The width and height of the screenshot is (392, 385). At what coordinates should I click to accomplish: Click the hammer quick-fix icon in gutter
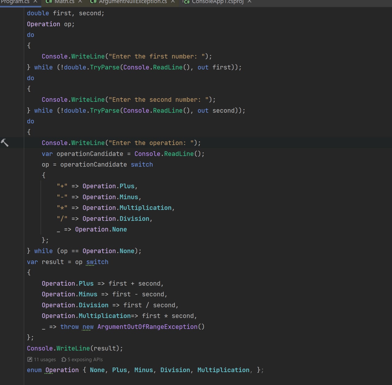point(5,143)
